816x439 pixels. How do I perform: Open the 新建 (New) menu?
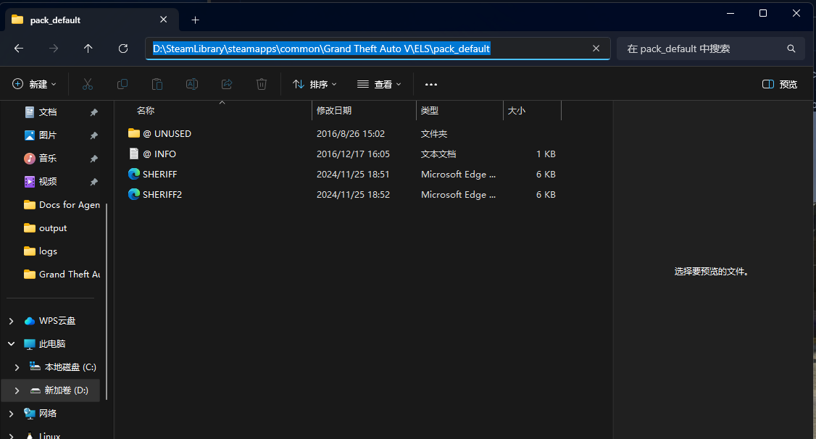click(x=34, y=84)
